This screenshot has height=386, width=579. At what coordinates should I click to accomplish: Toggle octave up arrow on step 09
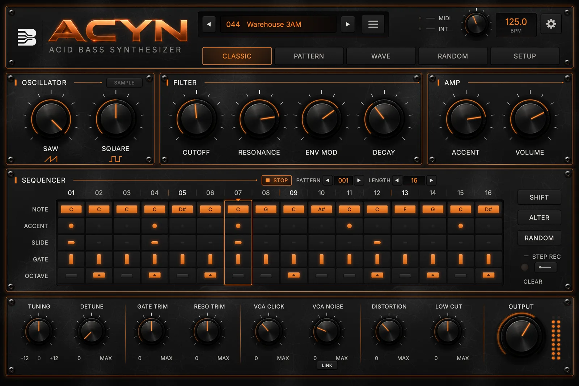tap(293, 275)
